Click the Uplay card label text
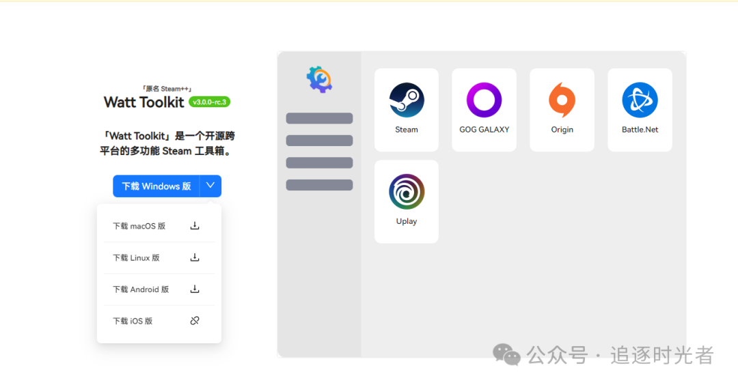Image resolution: width=738 pixels, height=385 pixels. pyautogui.click(x=407, y=221)
